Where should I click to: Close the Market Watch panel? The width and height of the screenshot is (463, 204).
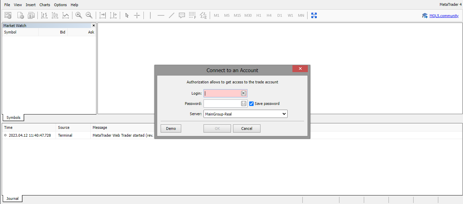94,26
